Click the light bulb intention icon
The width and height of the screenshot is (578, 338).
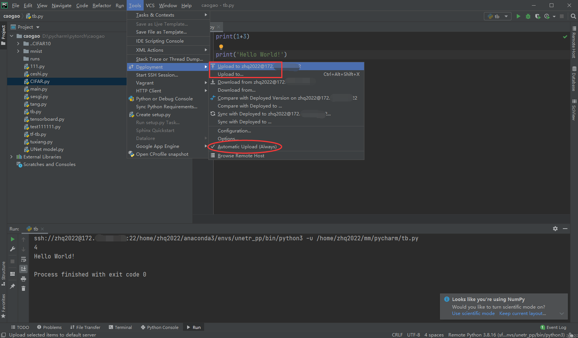click(221, 47)
